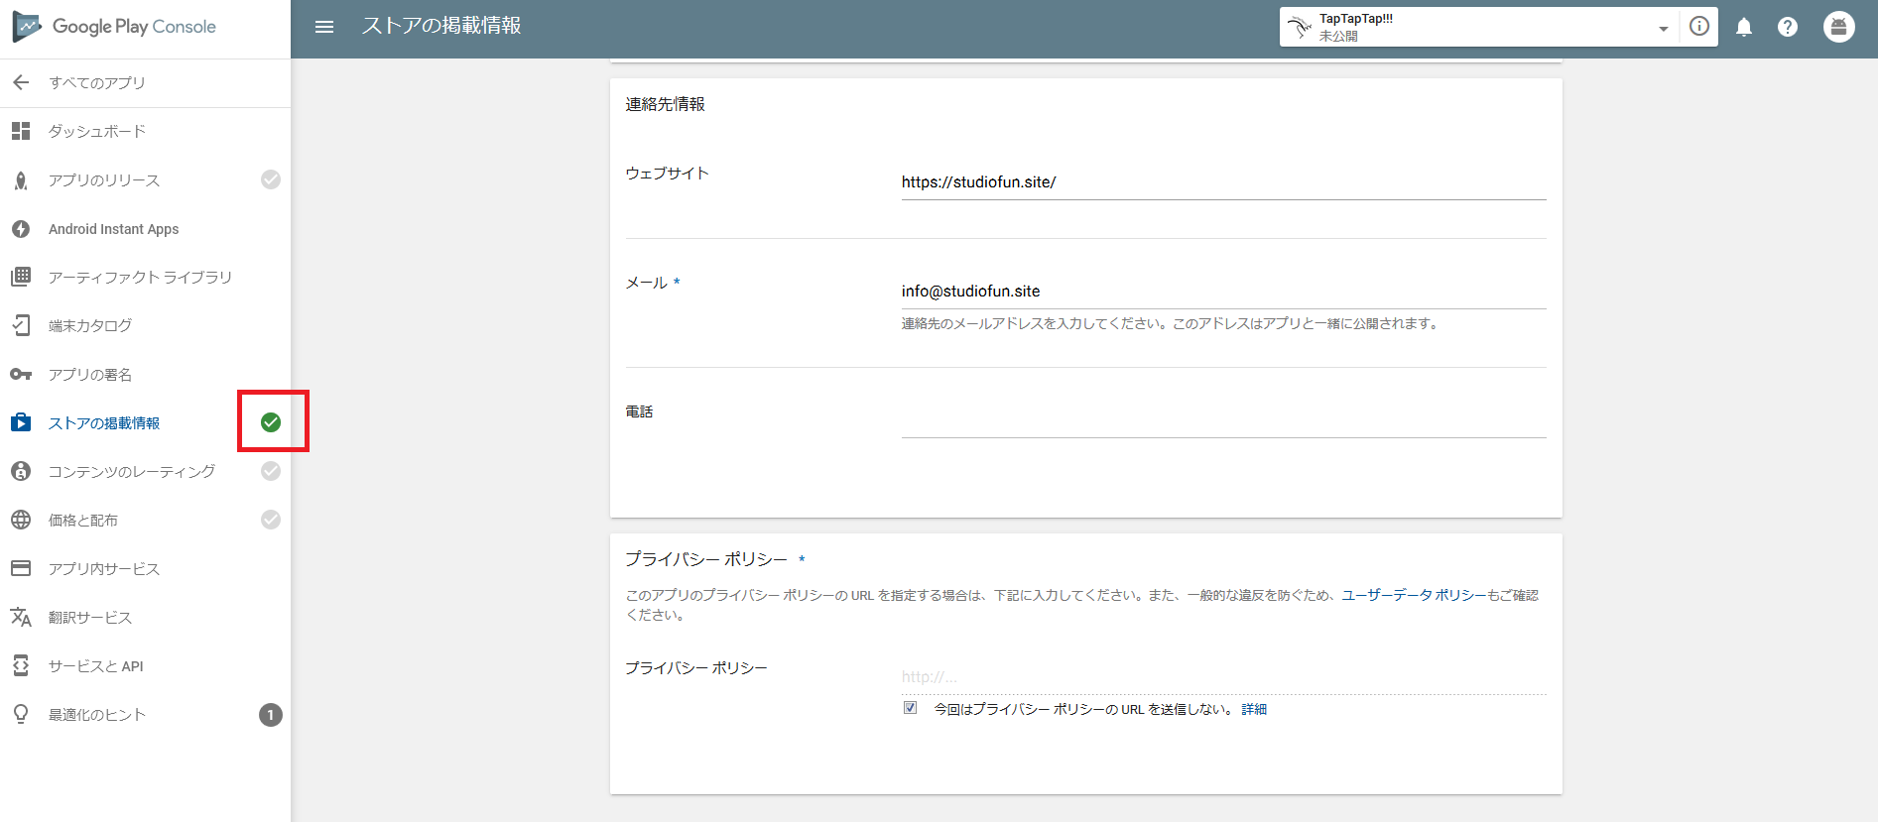Click the green checkmark on ストアの掲載情報

271,422
